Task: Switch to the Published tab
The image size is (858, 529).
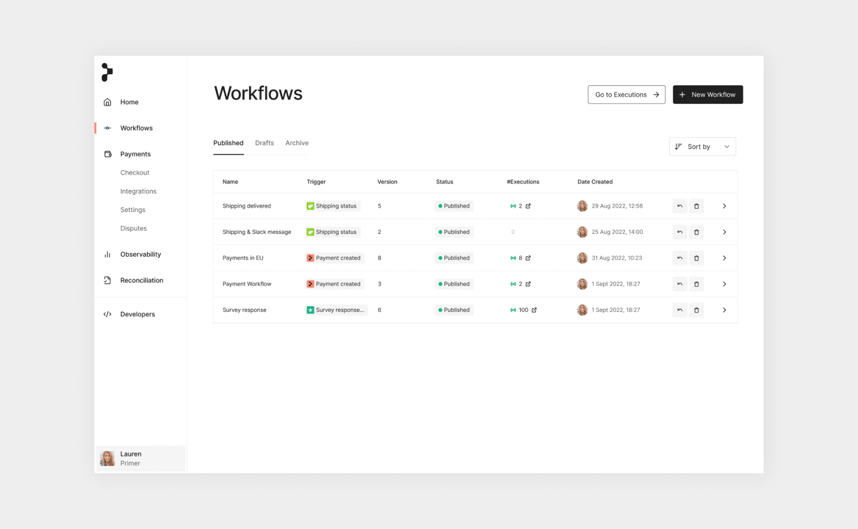Action: tap(228, 143)
